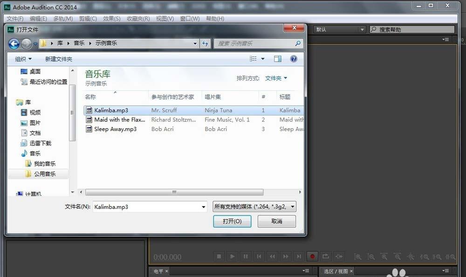The image size is (466, 277).
Task: Toggle Loop Playback in the transport bar
Action: [x=326, y=256]
